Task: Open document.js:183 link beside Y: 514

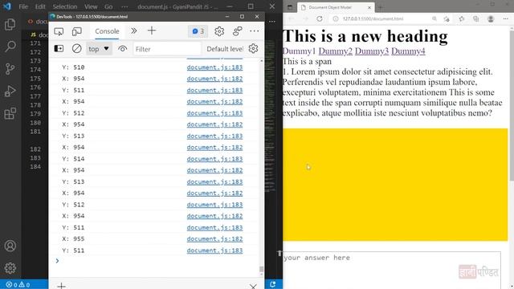Action: 214,159
